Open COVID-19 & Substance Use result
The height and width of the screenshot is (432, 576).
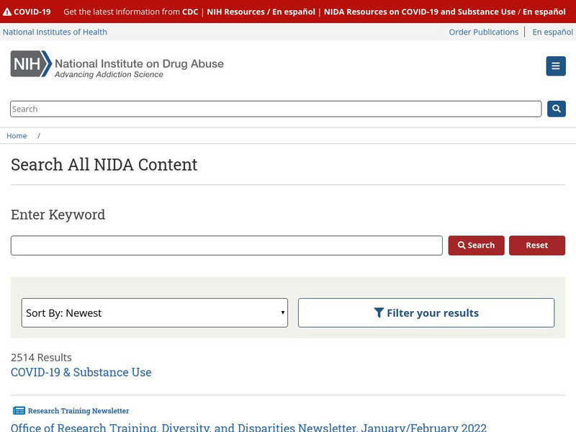tap(81, 372)
